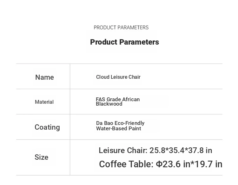Click the Φ23.6 in diameter value
Viewport: 238px width, 185px height.
(x=173, y=164)
